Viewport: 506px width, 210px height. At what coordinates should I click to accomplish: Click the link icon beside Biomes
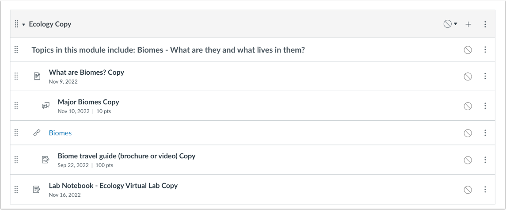37,133
